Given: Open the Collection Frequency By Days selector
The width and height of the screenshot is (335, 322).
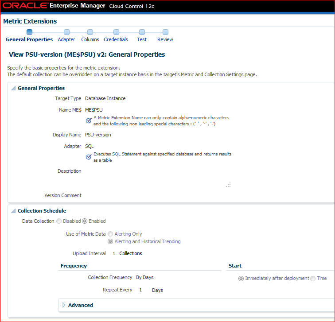Looking at the screenshot, I should [x=145, y=277].
